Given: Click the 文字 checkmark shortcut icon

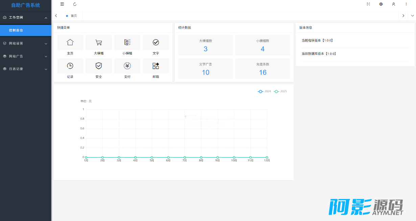Looking at the screenshot, I should pos(156,43).
